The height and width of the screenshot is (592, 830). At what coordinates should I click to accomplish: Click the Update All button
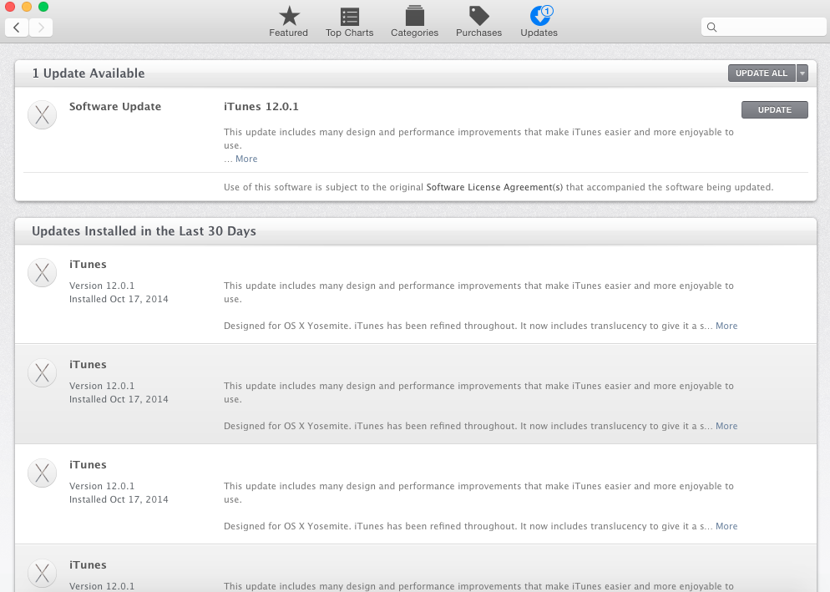(762, 73)
